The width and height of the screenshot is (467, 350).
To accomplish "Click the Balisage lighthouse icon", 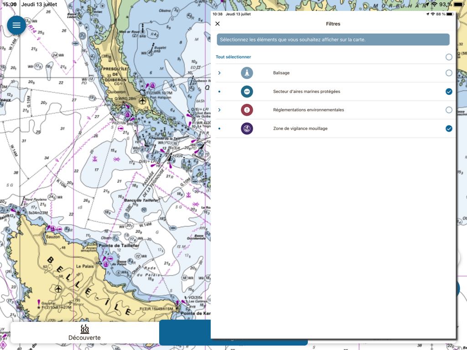I will (247, 73).
